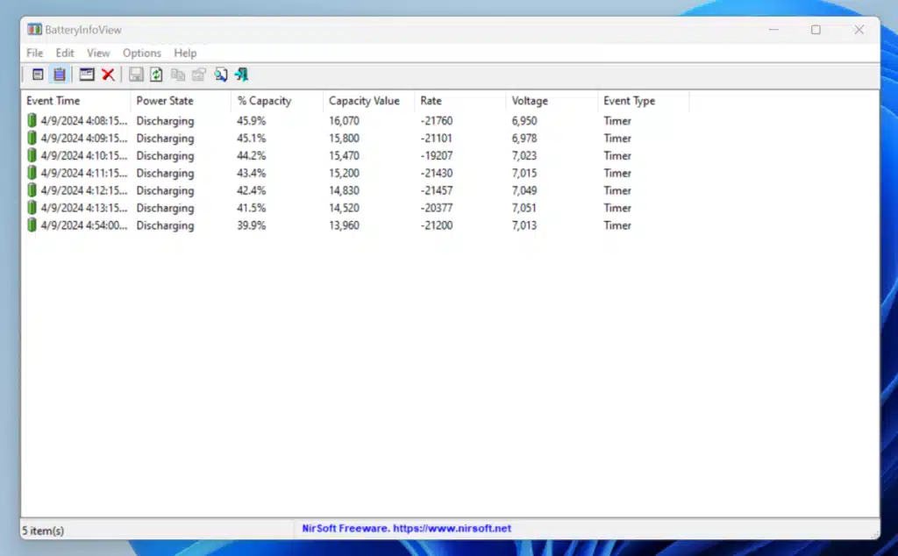The image size is (898, 556).
Task: Maximize the BatteryInfoView window
Action: pyautogui.click(x=816, y=30)
